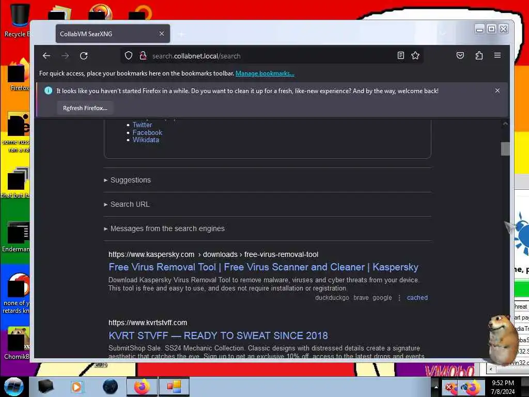Open the extensions puzzle icon
The width and height of the screenshot is (529, 397).
[479, 56]
